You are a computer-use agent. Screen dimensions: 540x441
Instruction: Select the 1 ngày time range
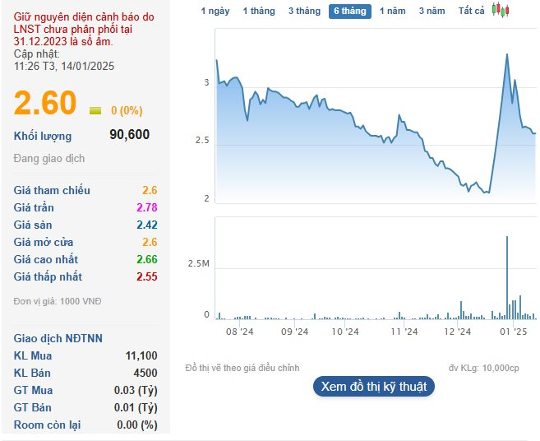tap(215, 11)
